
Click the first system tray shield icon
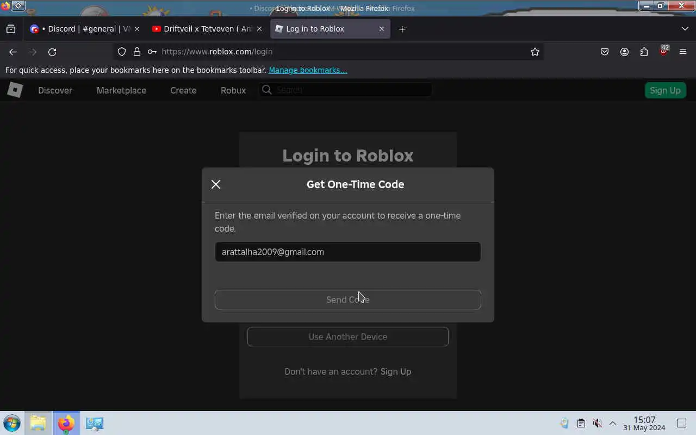click(564, 423)
